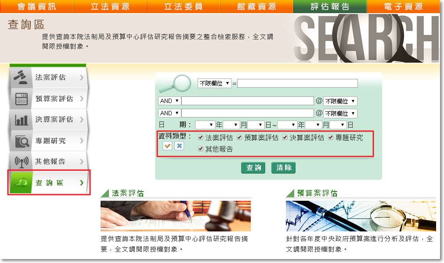Toggle the 專題研究 checkbox
Viewport: 444px width, 263px height.
(x=331, y=138)
